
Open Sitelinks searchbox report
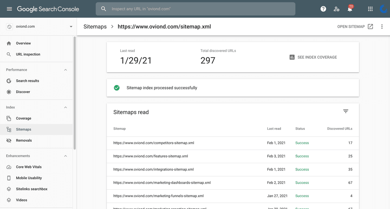coord(36,189)
